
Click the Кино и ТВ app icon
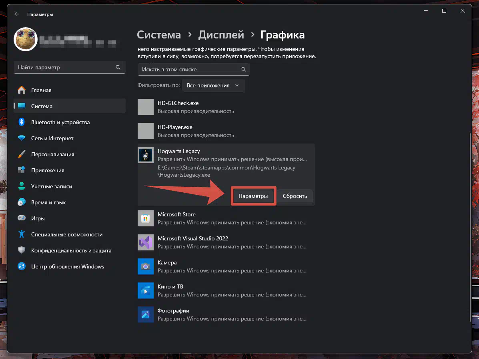click(145, 290)
